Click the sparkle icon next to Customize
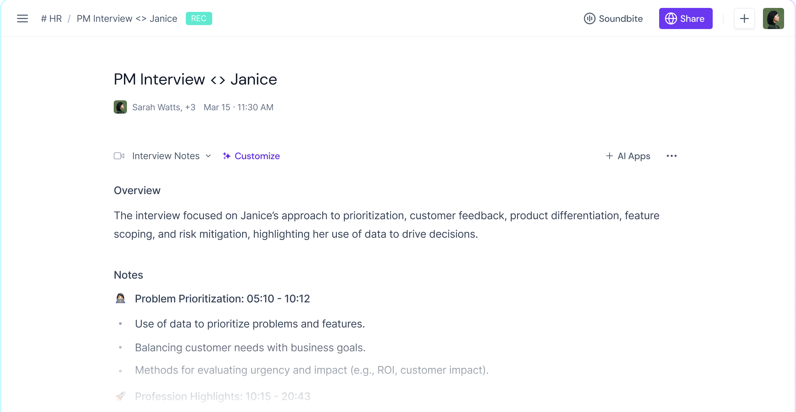The width and height of the screenshot is (796, 412). [227, 156]
